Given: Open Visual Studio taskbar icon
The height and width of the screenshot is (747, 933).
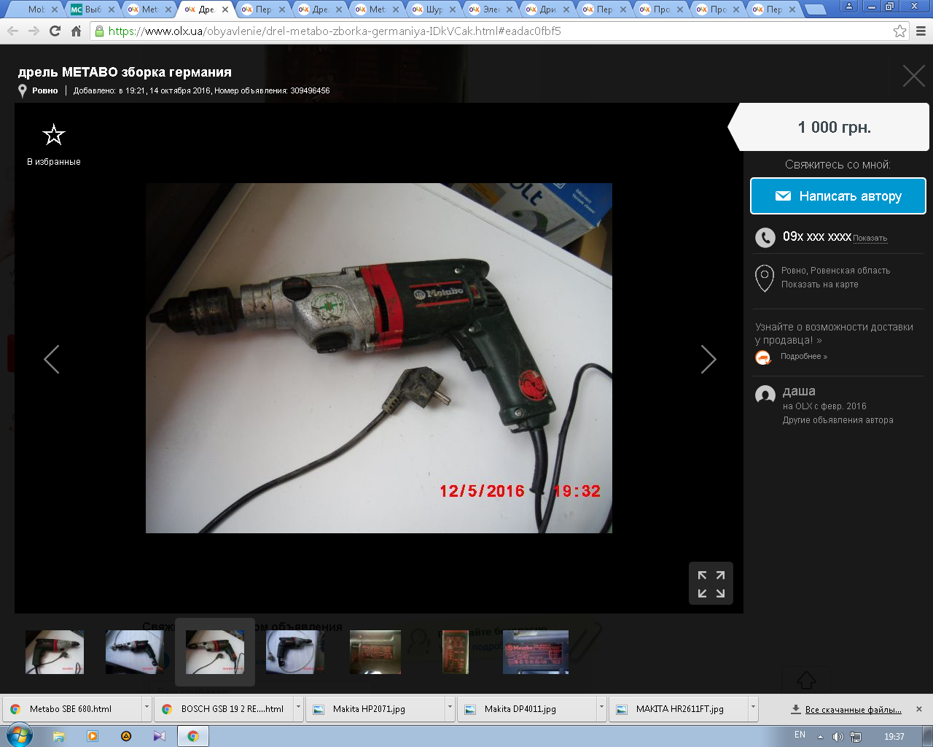Looking at the screenshot, I should [x=159, y=736].
